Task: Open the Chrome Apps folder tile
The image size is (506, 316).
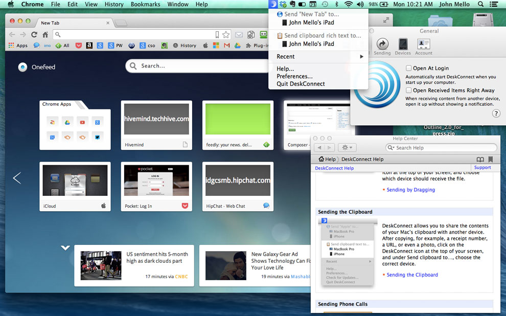Action: click(x=75, y=125)
